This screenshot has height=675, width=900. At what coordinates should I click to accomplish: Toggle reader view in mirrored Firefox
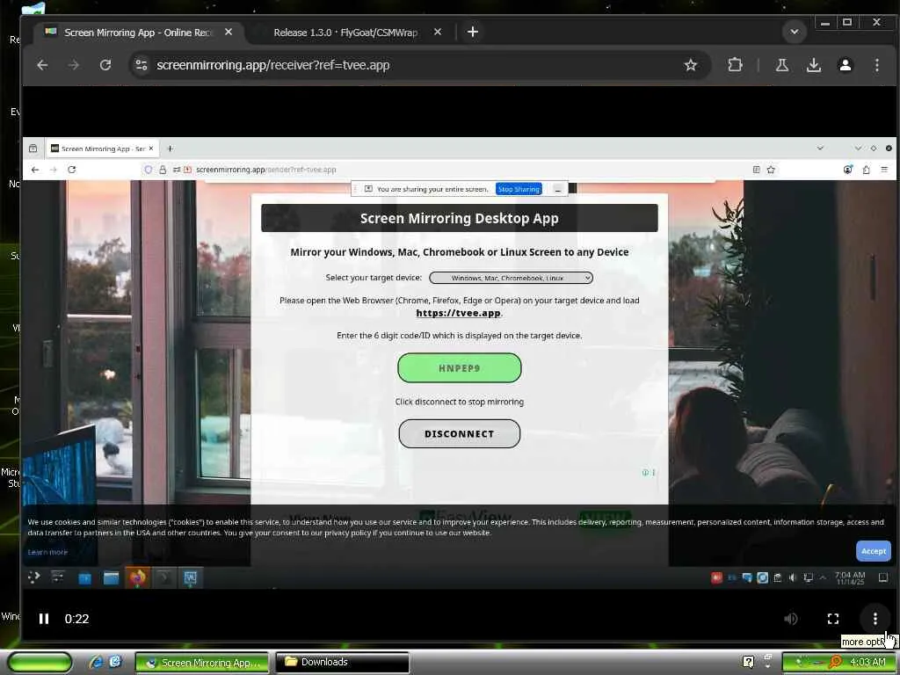click(757, 170)
